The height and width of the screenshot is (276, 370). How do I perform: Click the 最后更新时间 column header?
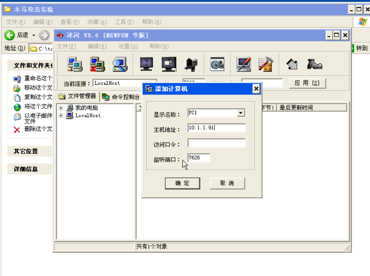(312, 108)
